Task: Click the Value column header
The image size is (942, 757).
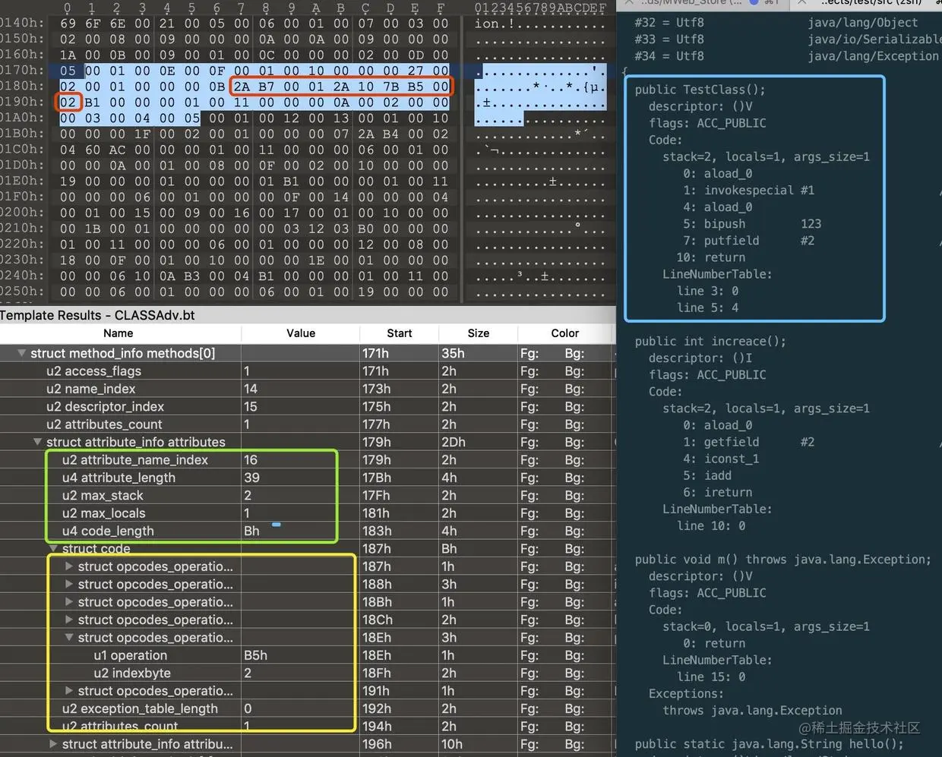Action: click(301, 333)
